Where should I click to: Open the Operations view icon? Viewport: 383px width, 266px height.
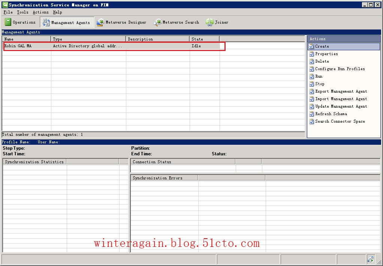click(8, 22)
